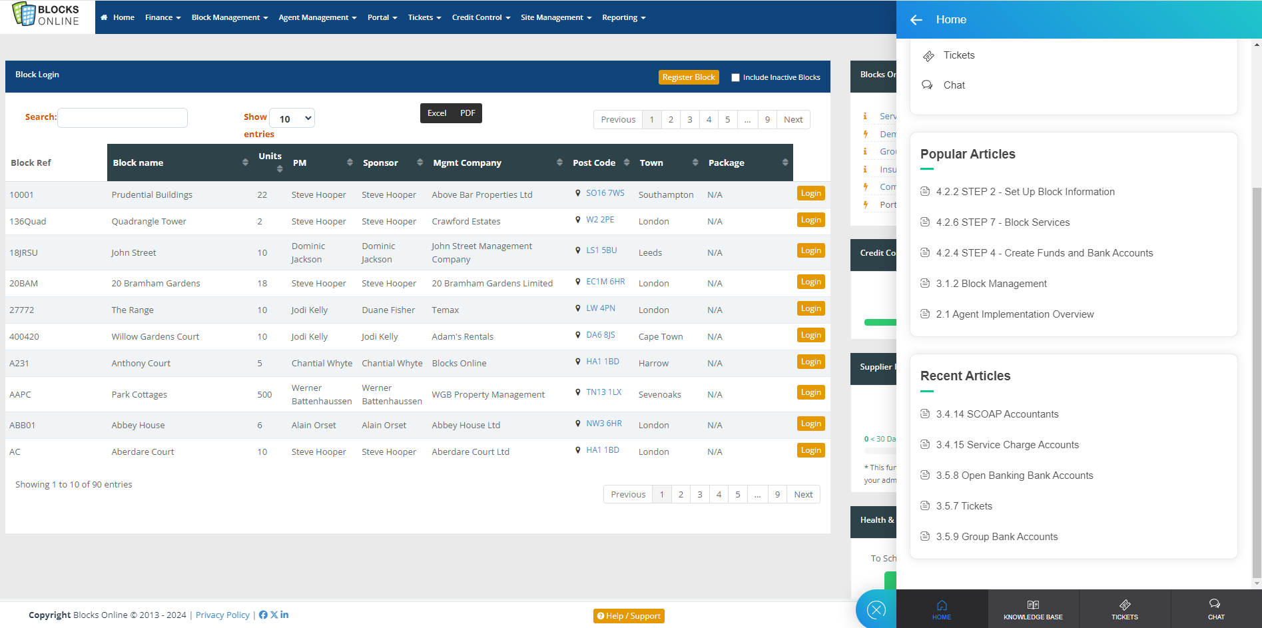Login to Aberdare Court block
Image resolution: width=1262 pixels, height=628 pixels.
point(810,450)
